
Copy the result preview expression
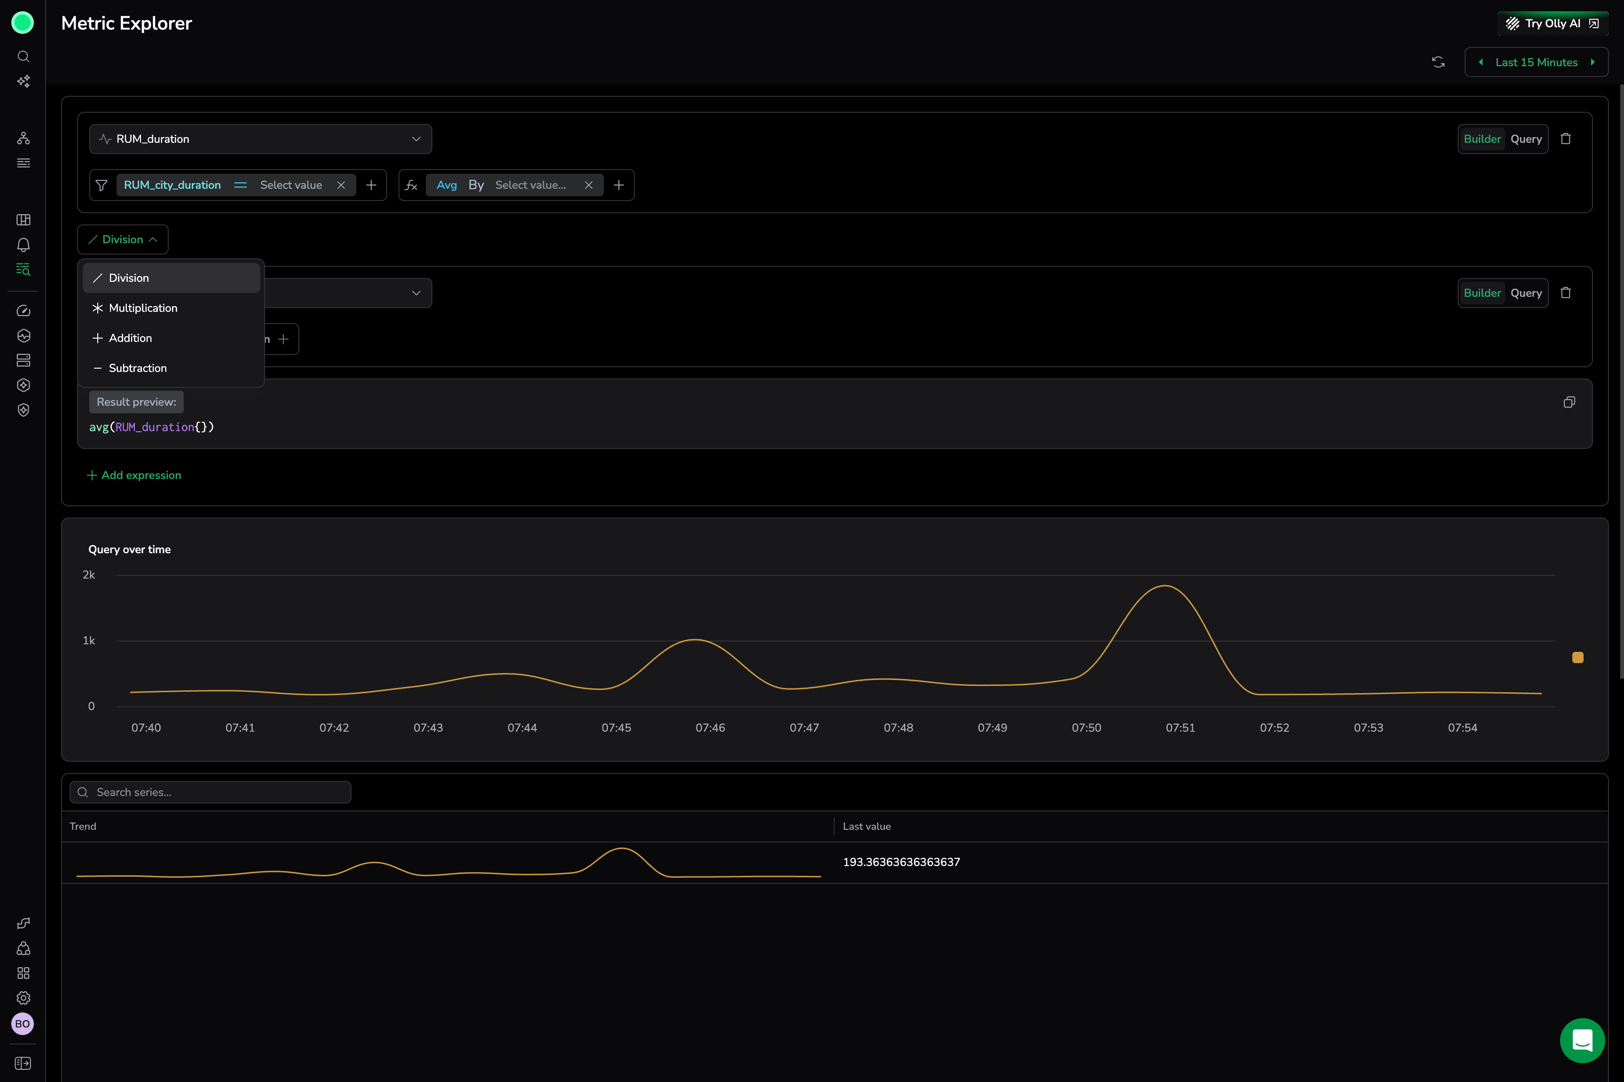coord(1569,402)
